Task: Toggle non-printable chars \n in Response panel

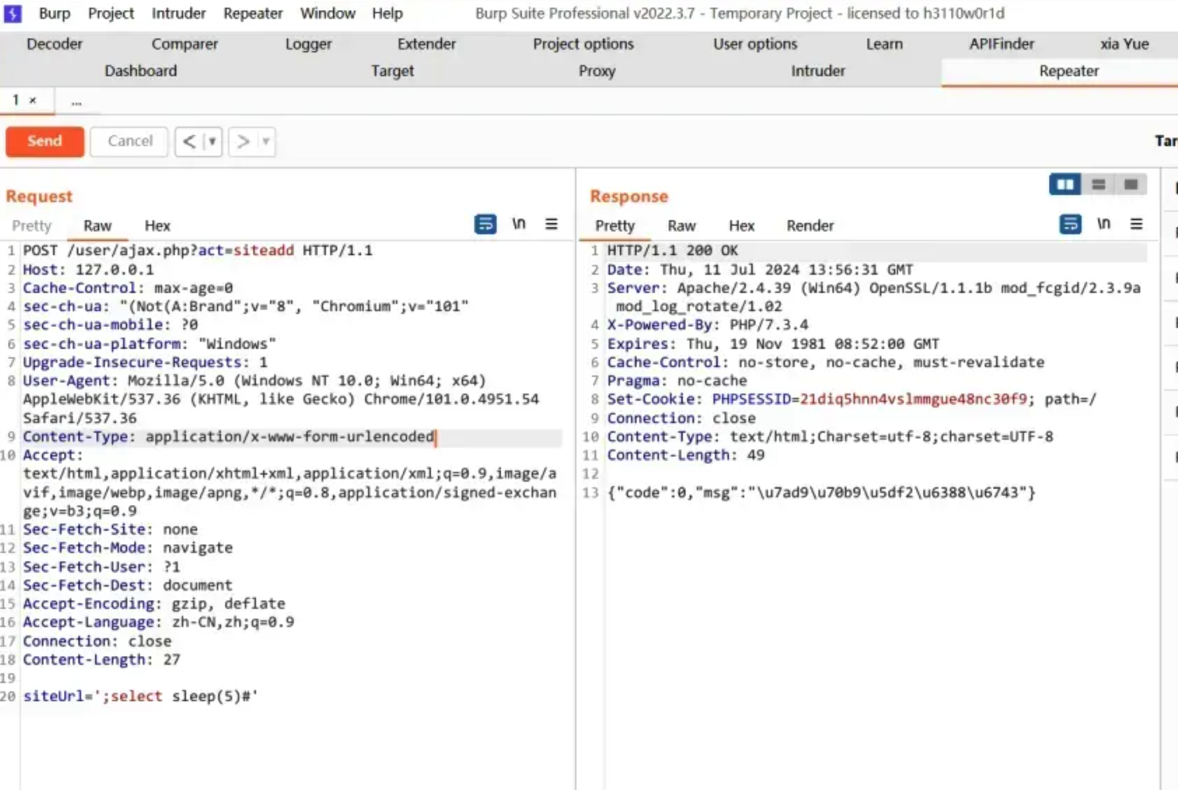Action: [x=1103, y=224]
